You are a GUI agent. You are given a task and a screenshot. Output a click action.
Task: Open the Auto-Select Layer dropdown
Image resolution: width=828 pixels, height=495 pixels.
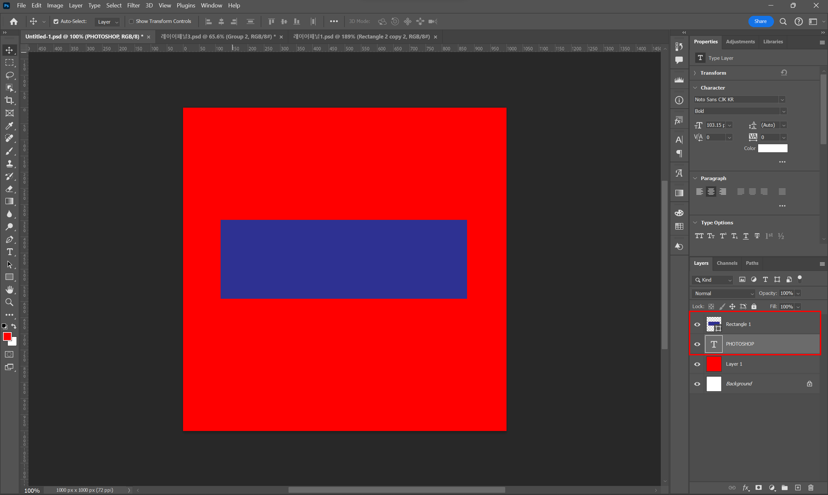[x=107, y=22]
